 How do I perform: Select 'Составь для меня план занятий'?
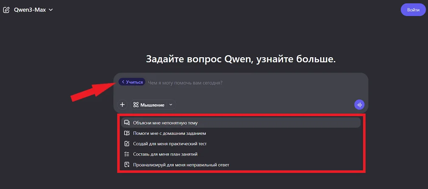241,154
